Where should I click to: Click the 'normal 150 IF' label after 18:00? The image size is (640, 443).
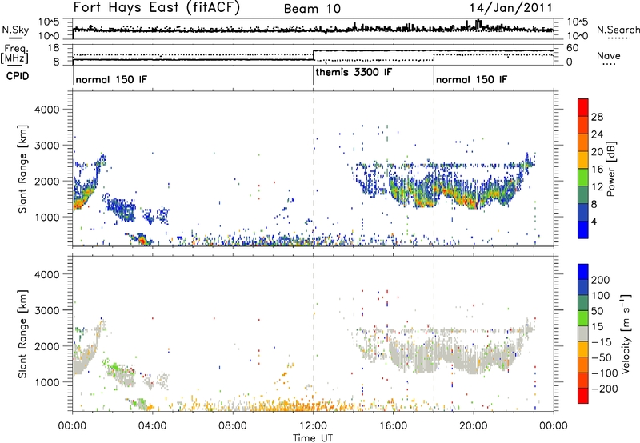coord(471,79)
